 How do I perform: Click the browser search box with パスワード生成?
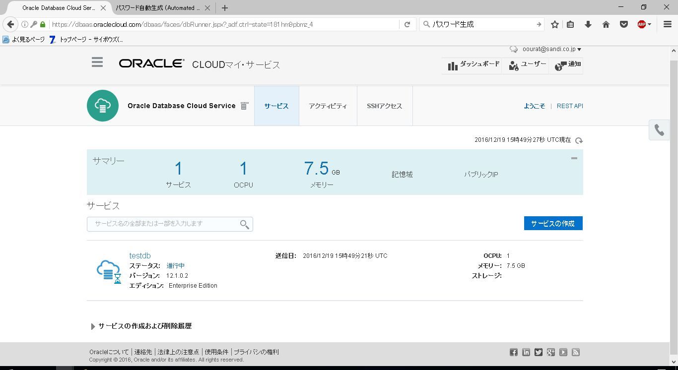coord(481,24)
